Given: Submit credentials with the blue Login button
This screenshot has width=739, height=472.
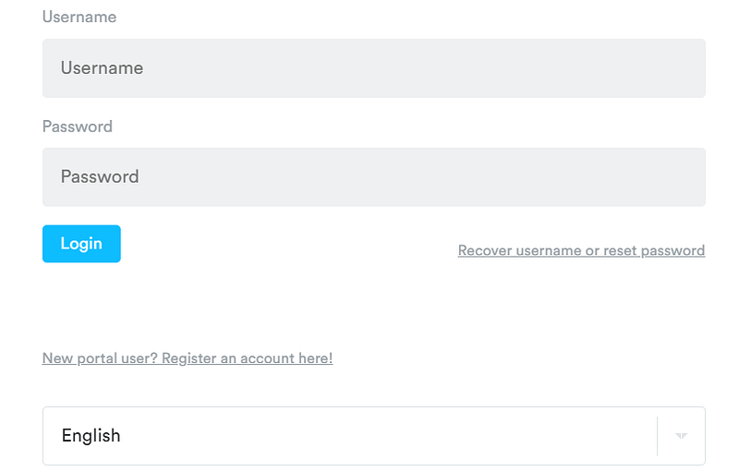Looking at the screenshot, I should click(81, 244).
